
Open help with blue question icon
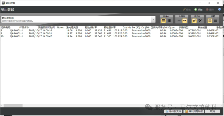219,9
